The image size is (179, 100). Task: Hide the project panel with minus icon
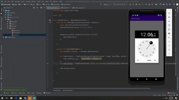[44, 8]
